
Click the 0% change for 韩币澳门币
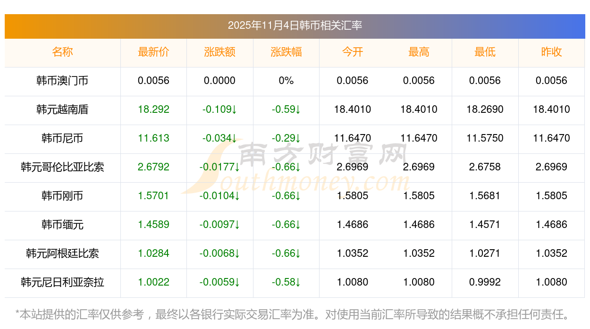click(x=286, y=81)
